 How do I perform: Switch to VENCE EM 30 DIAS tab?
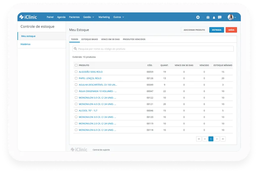coord(110,39)
